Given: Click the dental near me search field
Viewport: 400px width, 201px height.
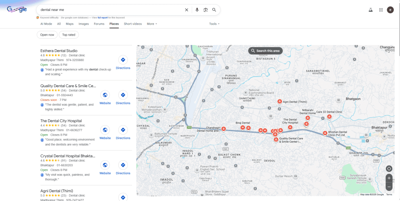Looking at the screenshot, I should pos(109,10).
